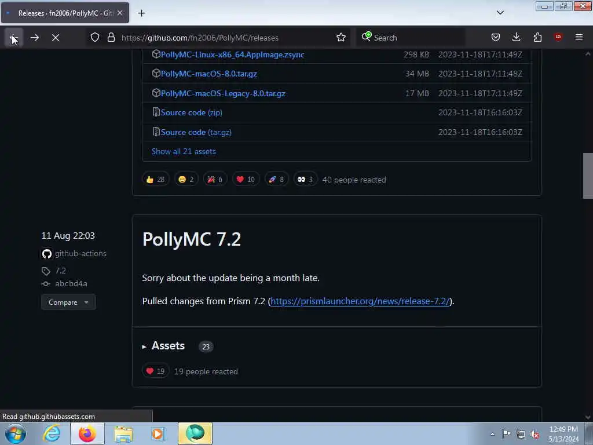Click zip file icon beside Source code (zip)

[156, 112]
